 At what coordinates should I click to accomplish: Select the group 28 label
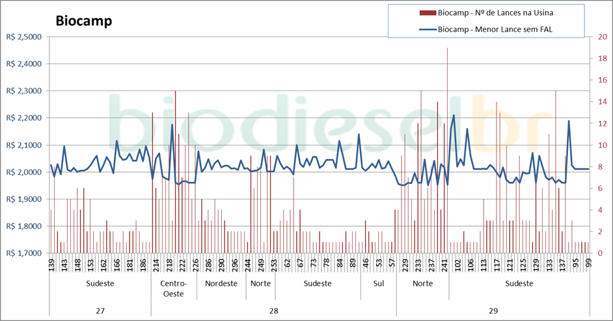click(x=273, y=311)
